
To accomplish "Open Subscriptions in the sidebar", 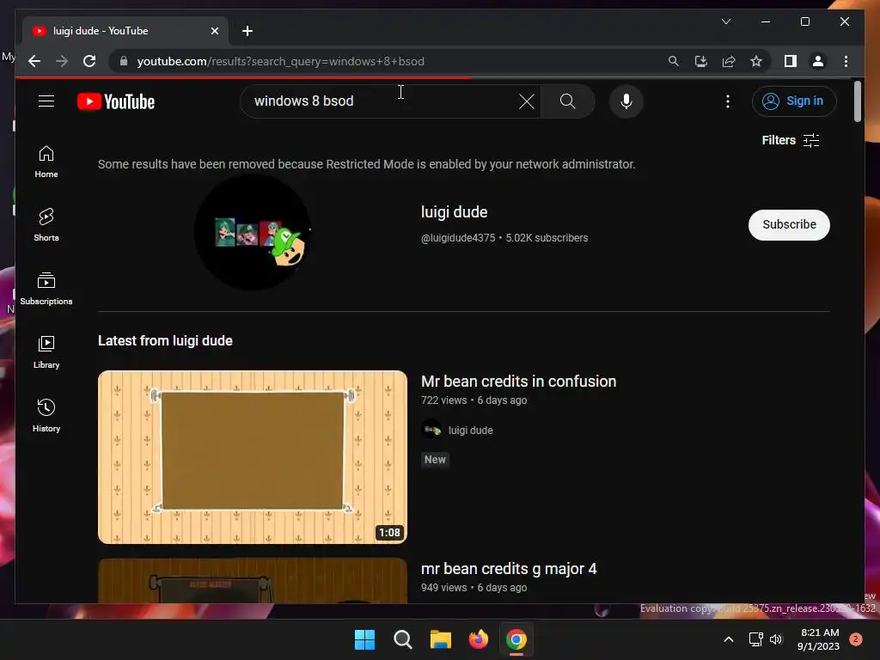I will coord(46,289).
